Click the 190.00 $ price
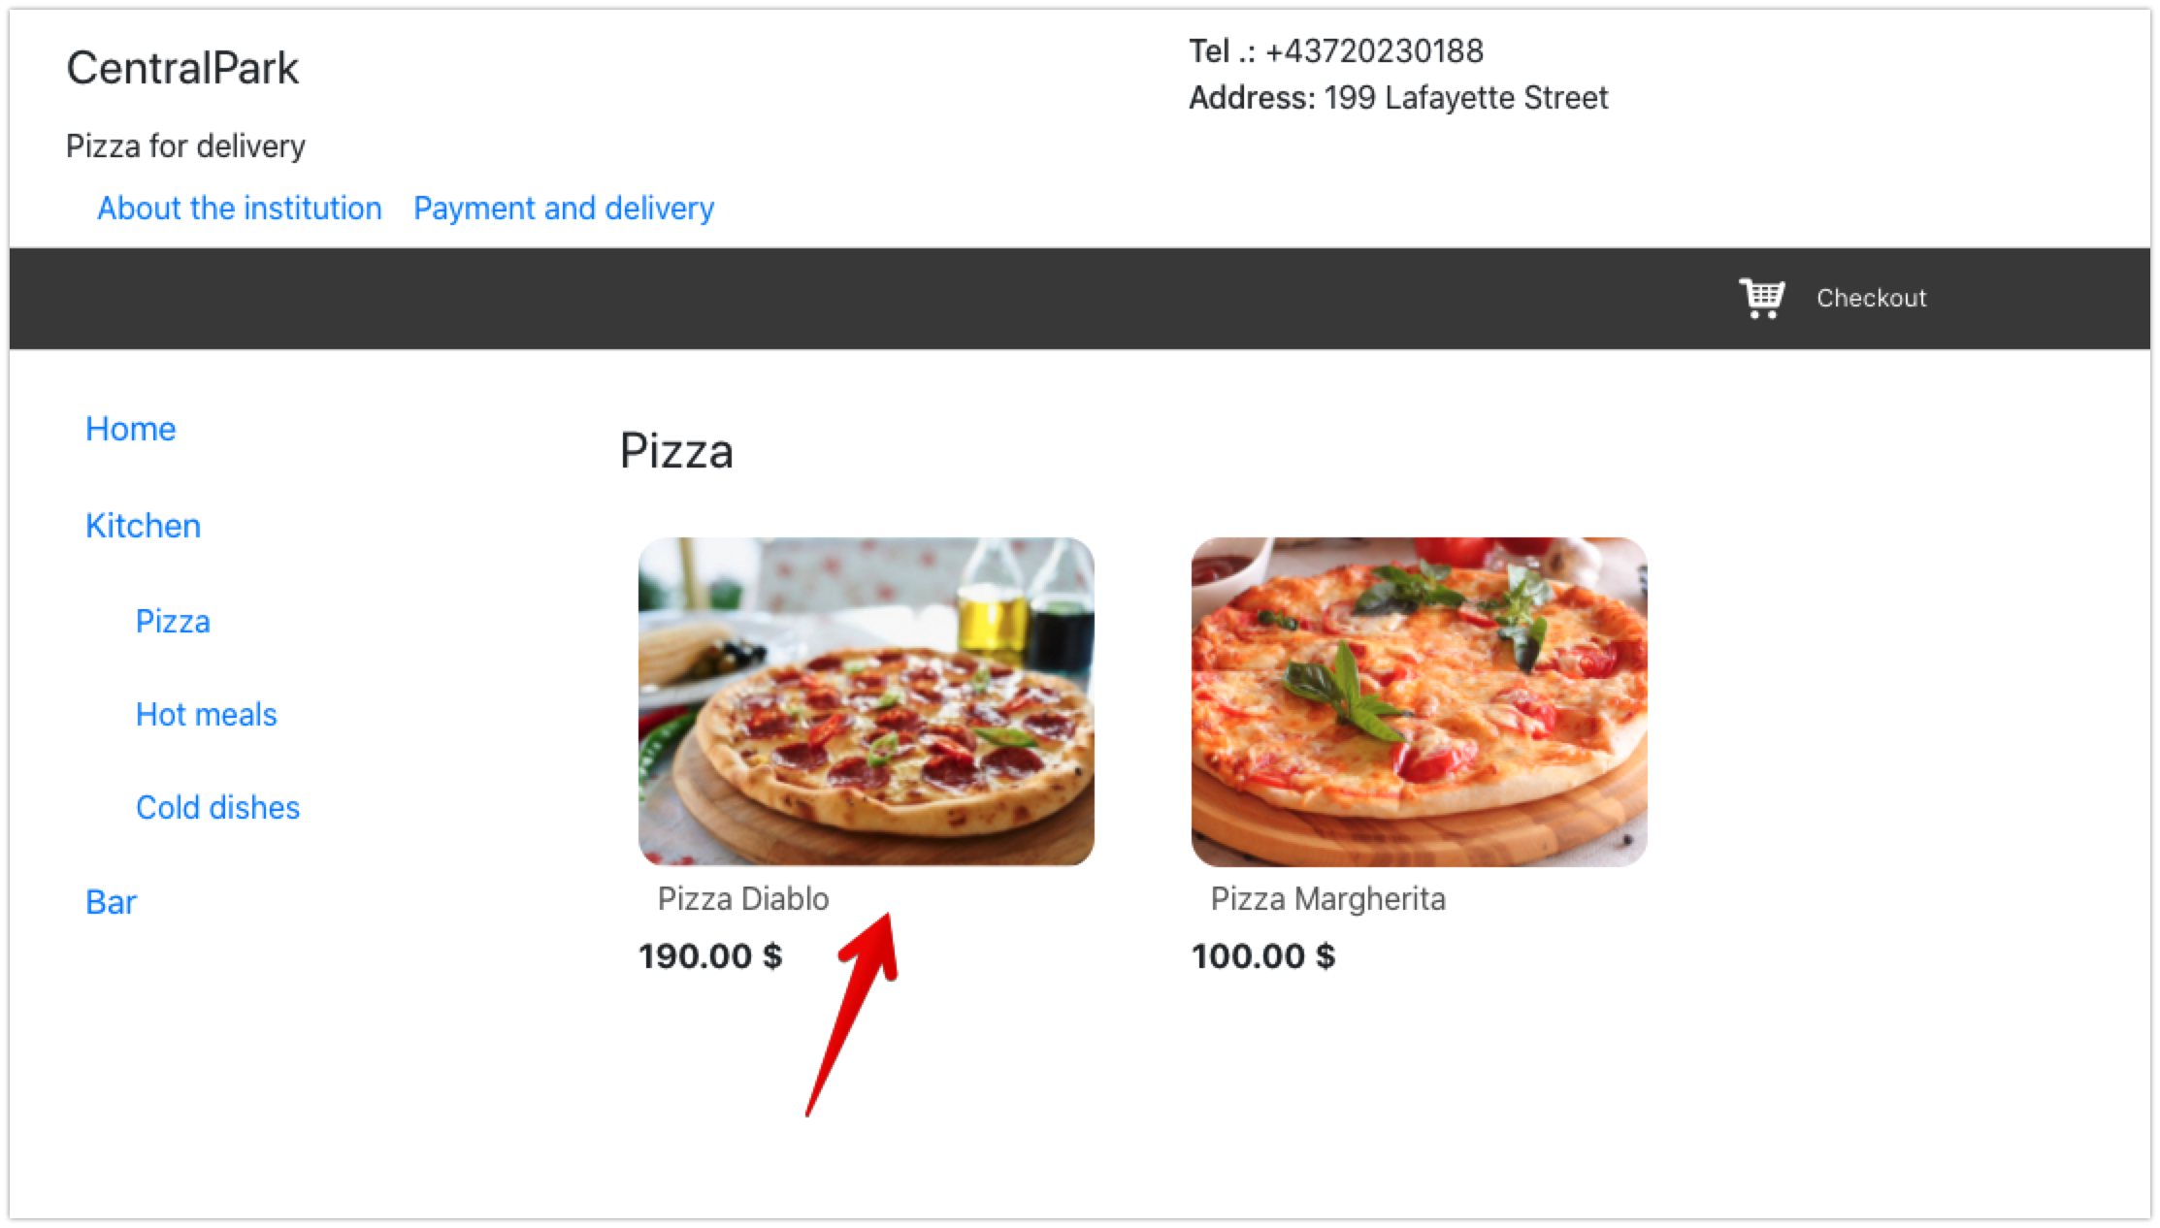Screen dimensions: 2160x1228 (710, 955)
